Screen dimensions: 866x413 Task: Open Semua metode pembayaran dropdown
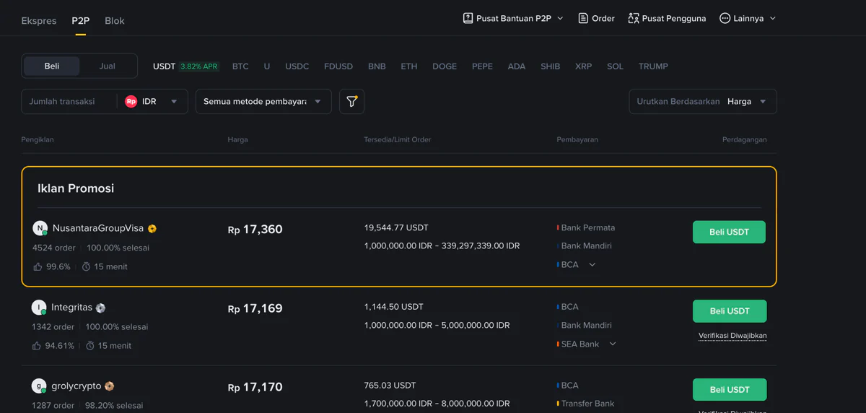click(x=263, y=102)
